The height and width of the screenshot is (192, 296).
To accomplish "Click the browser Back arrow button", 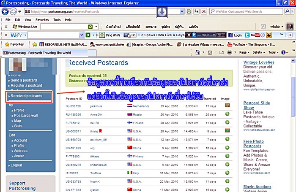I will pos(5,11).
